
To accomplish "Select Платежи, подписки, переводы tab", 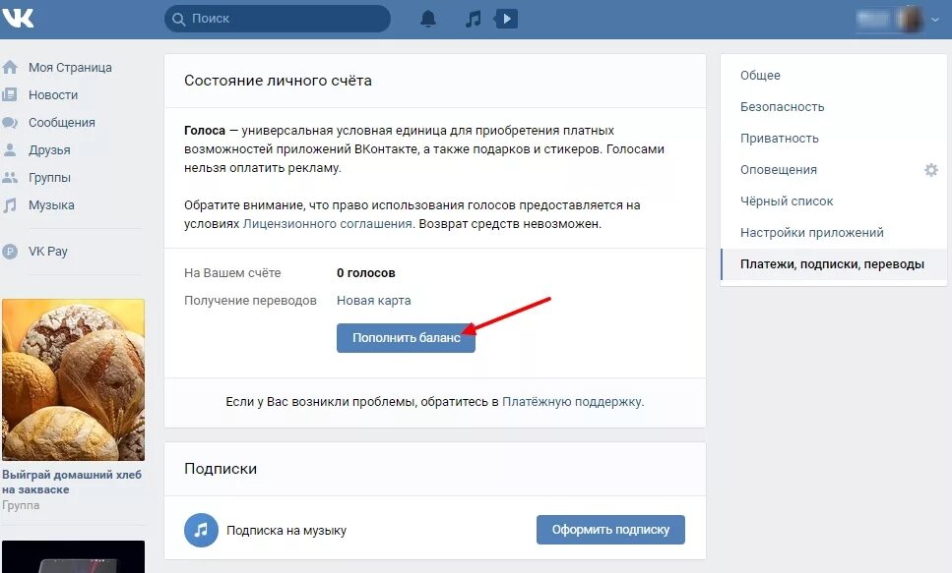I will click(833, 264).
